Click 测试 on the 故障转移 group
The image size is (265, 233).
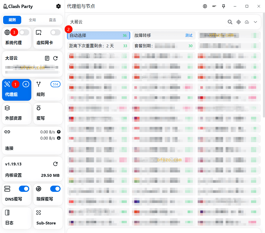[189, 35]
